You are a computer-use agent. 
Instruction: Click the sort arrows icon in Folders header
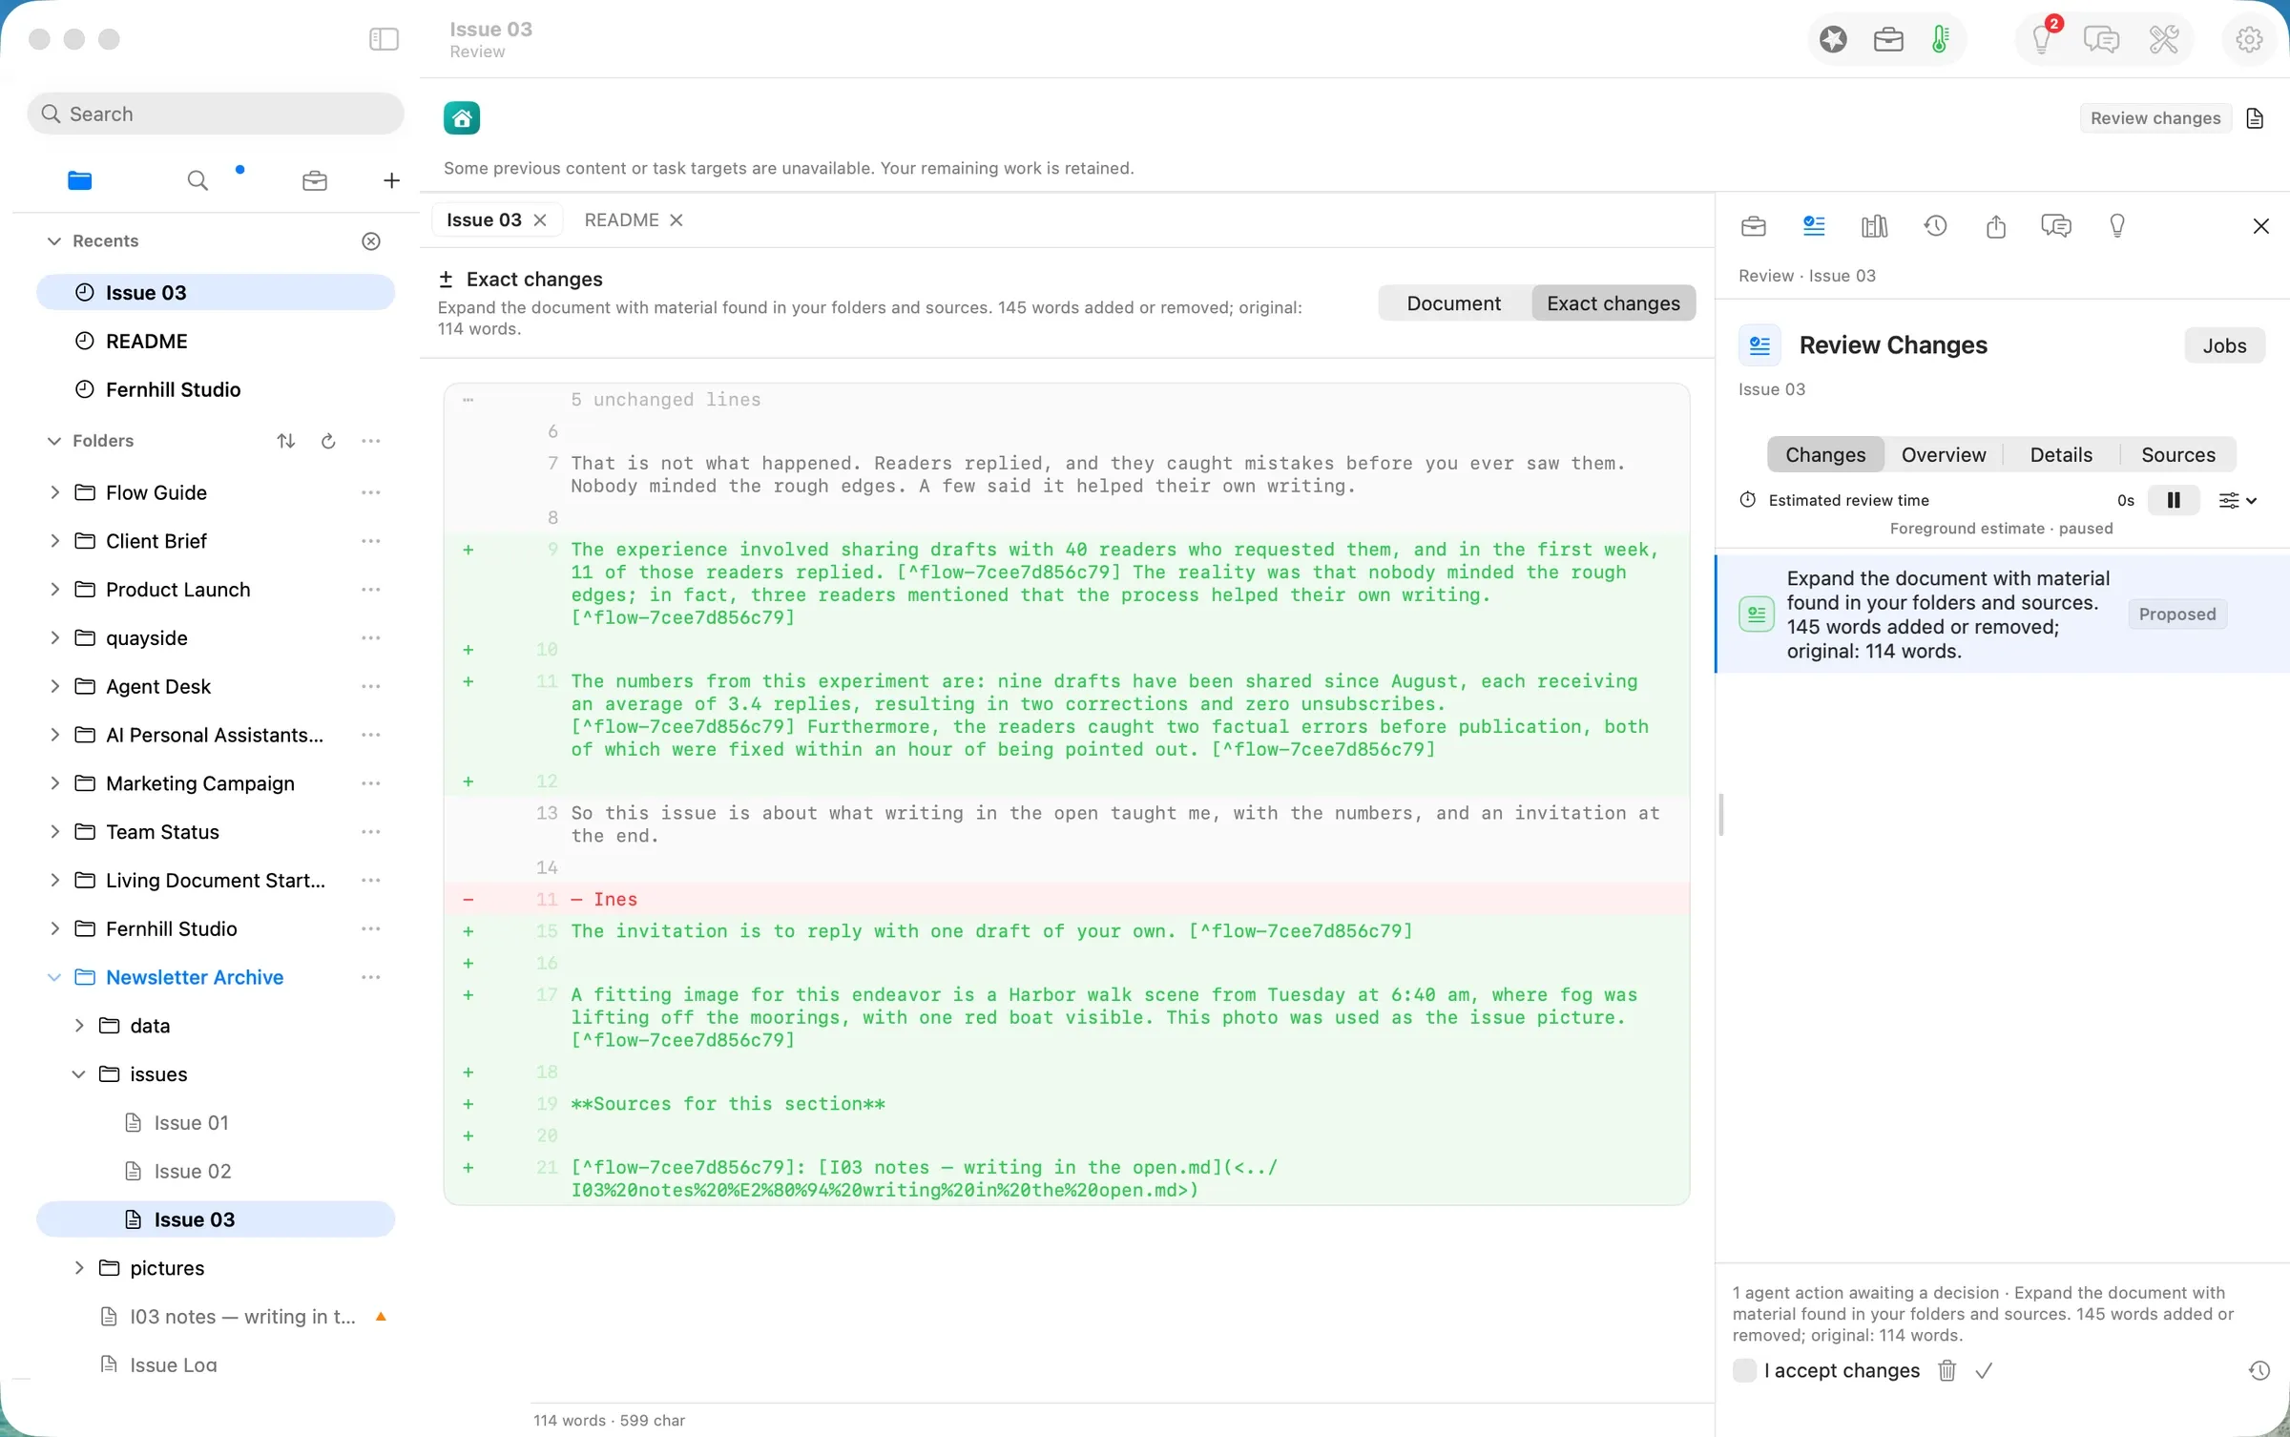pyautogui.click(x=286, y=441)
